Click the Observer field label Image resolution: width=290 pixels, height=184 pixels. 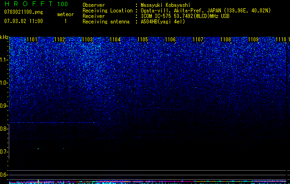[x=94, y=5]
